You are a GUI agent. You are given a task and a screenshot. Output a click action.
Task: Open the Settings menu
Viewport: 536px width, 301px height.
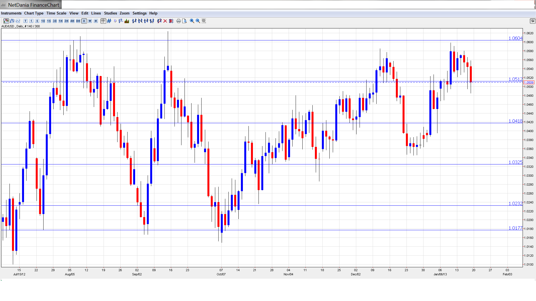[x=139, y=13]
